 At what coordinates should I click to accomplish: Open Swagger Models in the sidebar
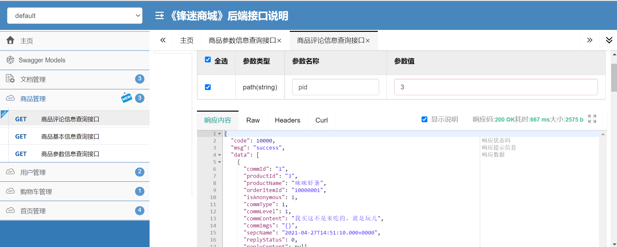(x=75, y=60)
